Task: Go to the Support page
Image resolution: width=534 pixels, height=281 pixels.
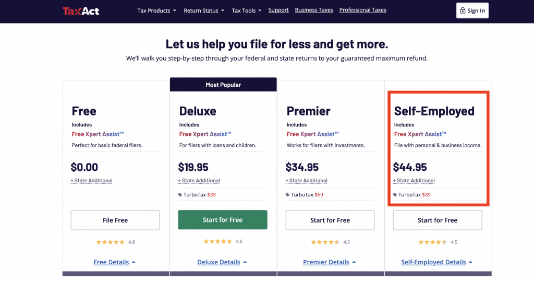Action: point(278,10)
